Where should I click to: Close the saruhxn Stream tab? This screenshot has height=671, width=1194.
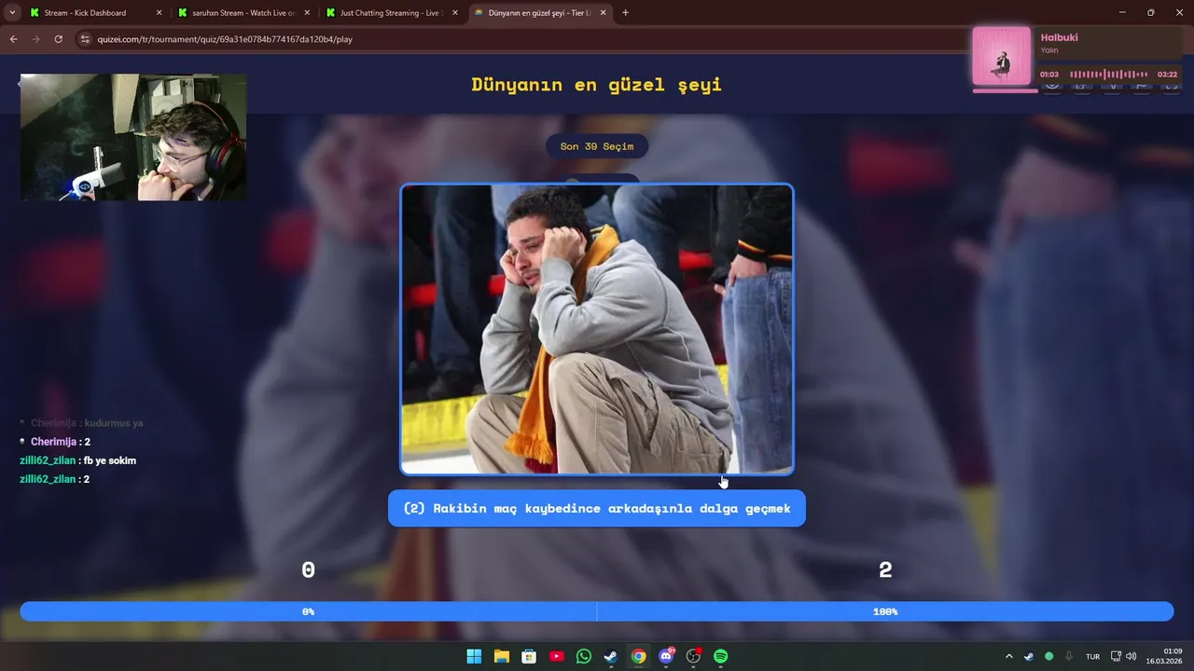point(307,13)
